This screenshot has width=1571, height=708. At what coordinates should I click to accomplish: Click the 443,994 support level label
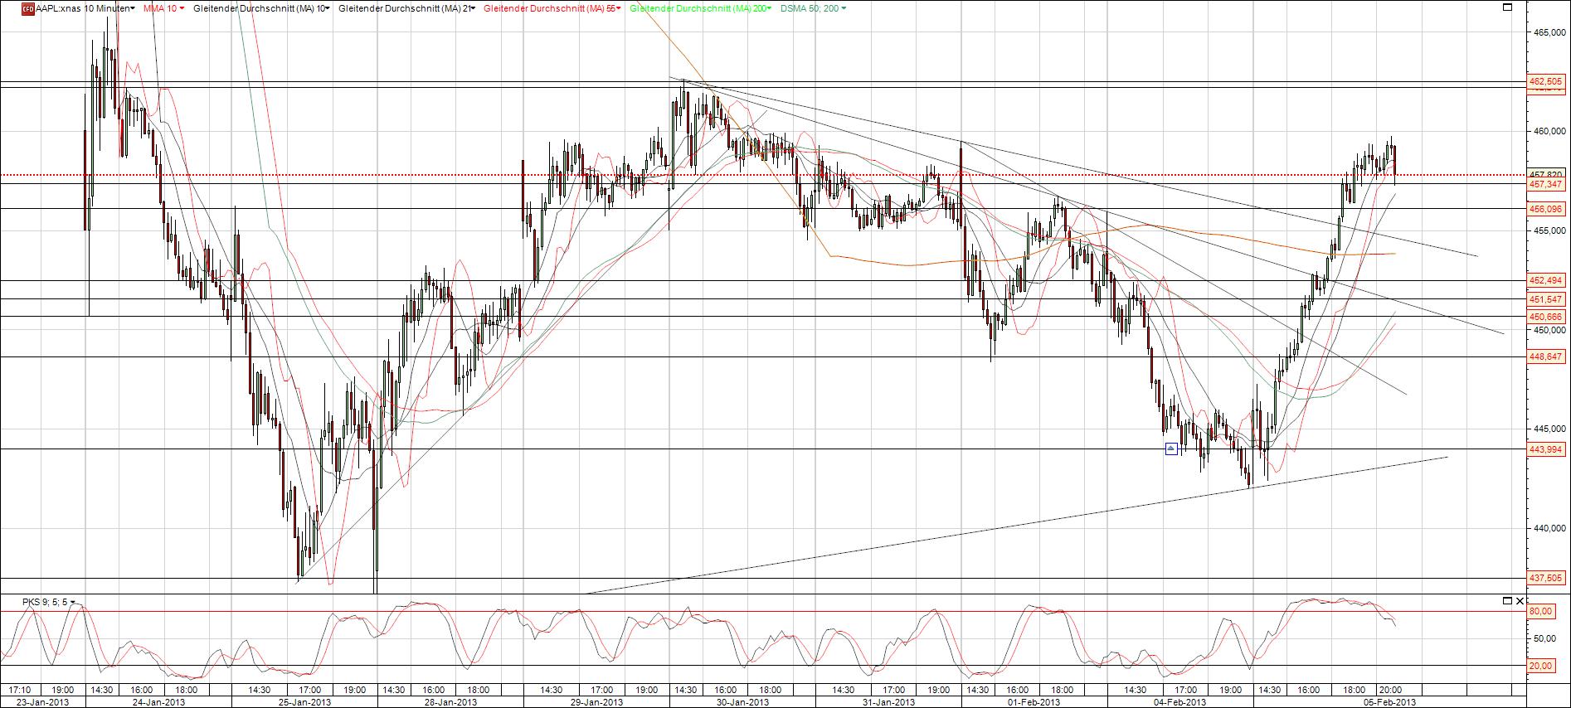(1545, 449)
